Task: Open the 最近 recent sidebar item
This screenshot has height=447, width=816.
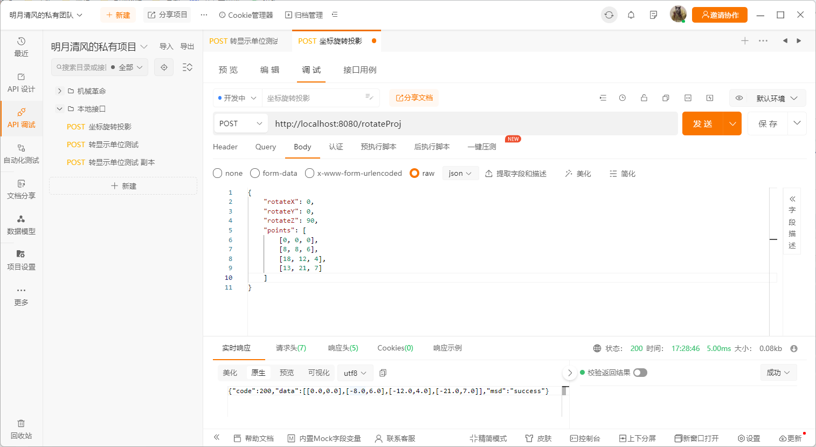Action: pyautogui.click(x=21, y=47)
